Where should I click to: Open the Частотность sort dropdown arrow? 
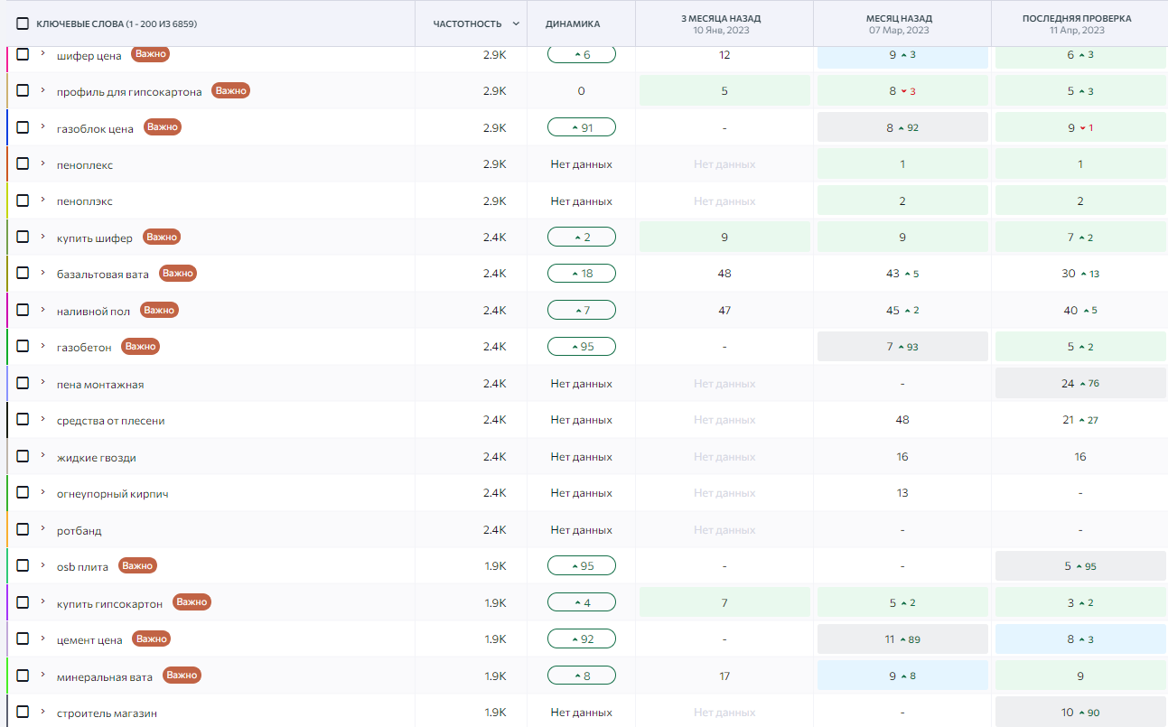click(x=516, y=23)
